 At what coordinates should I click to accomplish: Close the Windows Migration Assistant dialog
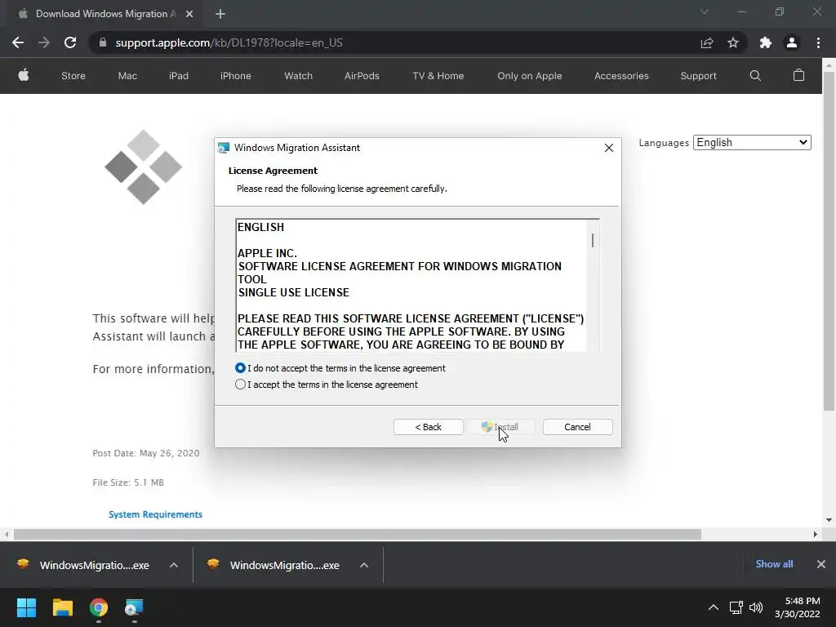coord(609,148)
